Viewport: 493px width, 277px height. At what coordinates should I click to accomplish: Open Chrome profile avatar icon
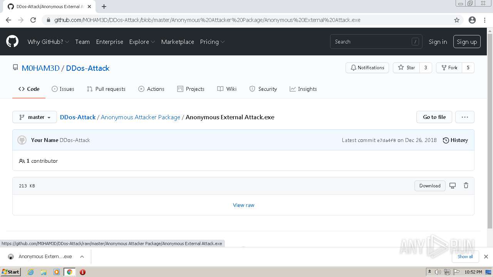pyautogui.click(x=472, y=20)
